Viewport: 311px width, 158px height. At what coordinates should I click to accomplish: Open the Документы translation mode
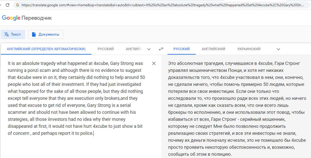tap(46, 34)
